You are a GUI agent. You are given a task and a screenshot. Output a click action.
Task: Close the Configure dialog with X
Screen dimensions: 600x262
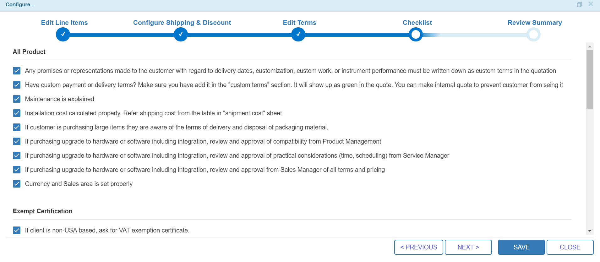[591, 4]
